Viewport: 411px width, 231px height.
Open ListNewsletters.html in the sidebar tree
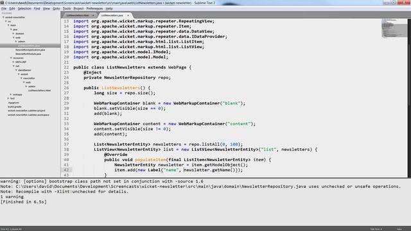click(39, 90)
